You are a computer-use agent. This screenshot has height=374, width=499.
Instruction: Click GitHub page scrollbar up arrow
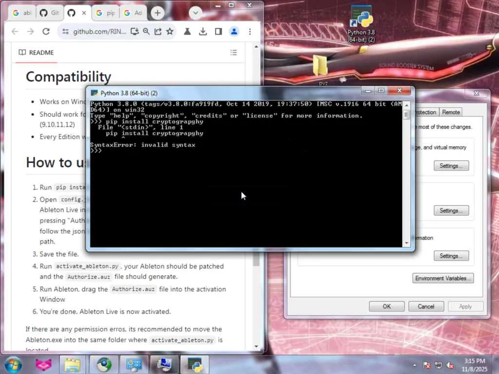256,47
